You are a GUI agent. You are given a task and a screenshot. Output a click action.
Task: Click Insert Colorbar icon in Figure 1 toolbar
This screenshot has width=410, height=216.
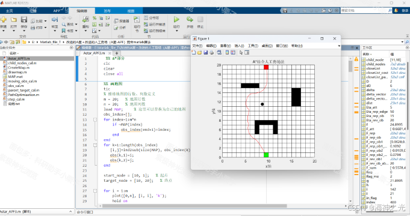(227, 53)
